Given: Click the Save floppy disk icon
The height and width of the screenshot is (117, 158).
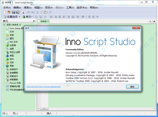Looking at the screenshot, I should 14,12.
